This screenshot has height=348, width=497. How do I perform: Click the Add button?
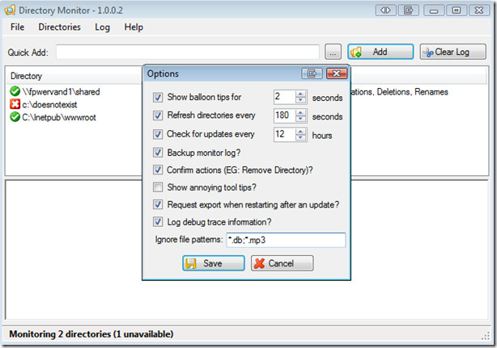tap(380, 52)
